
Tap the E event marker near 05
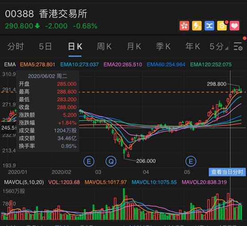tap(191, 161)
